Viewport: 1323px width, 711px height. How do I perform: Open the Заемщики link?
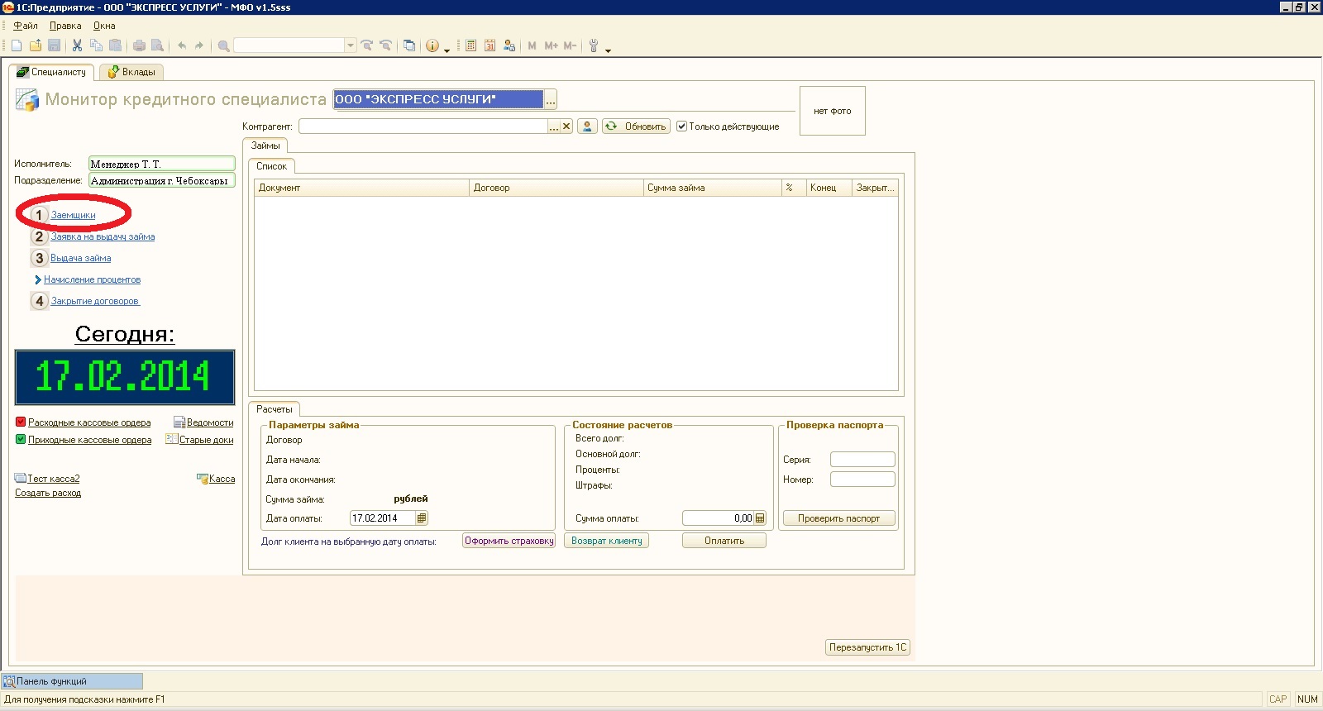(73, 215)
